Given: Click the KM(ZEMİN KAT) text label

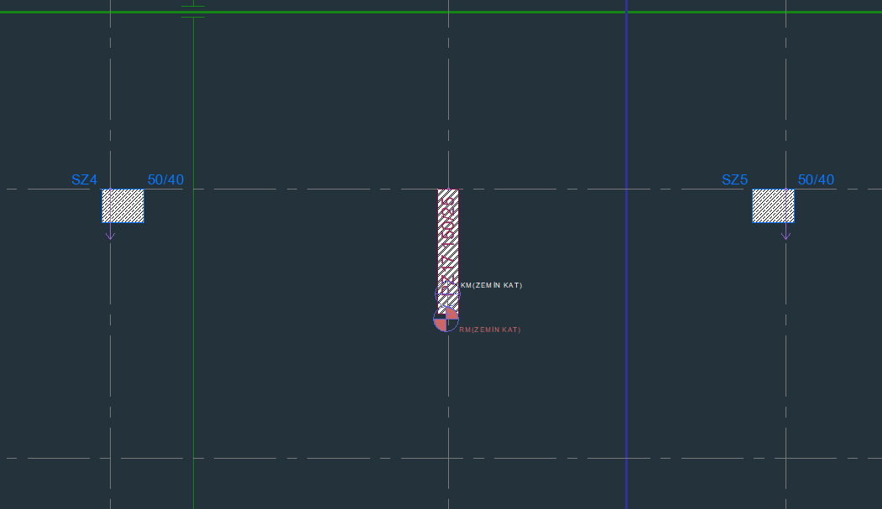Looking at the screenshot, I should pos(492,286).
